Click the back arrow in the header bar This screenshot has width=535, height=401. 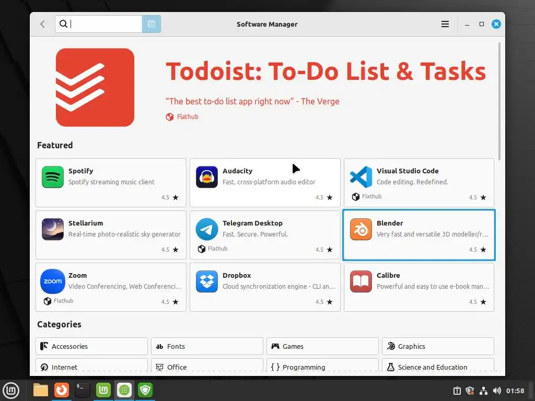[x=43, y=24]
